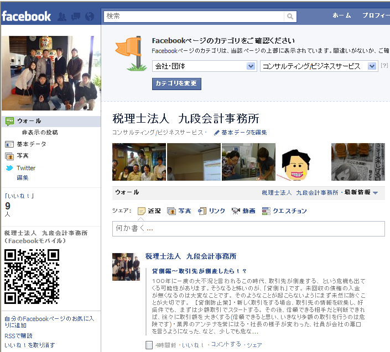Click 基本データを編集 link

[244, 133]
